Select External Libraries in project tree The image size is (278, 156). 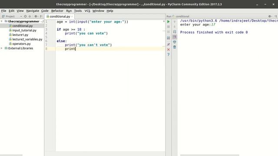pos(20,48)
